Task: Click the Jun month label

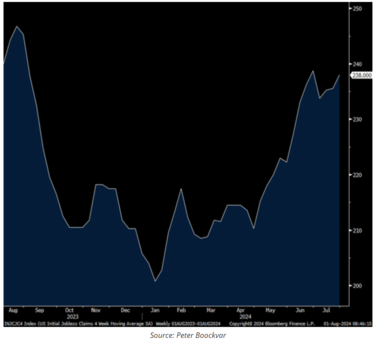Action: click(x=300, y=310)
